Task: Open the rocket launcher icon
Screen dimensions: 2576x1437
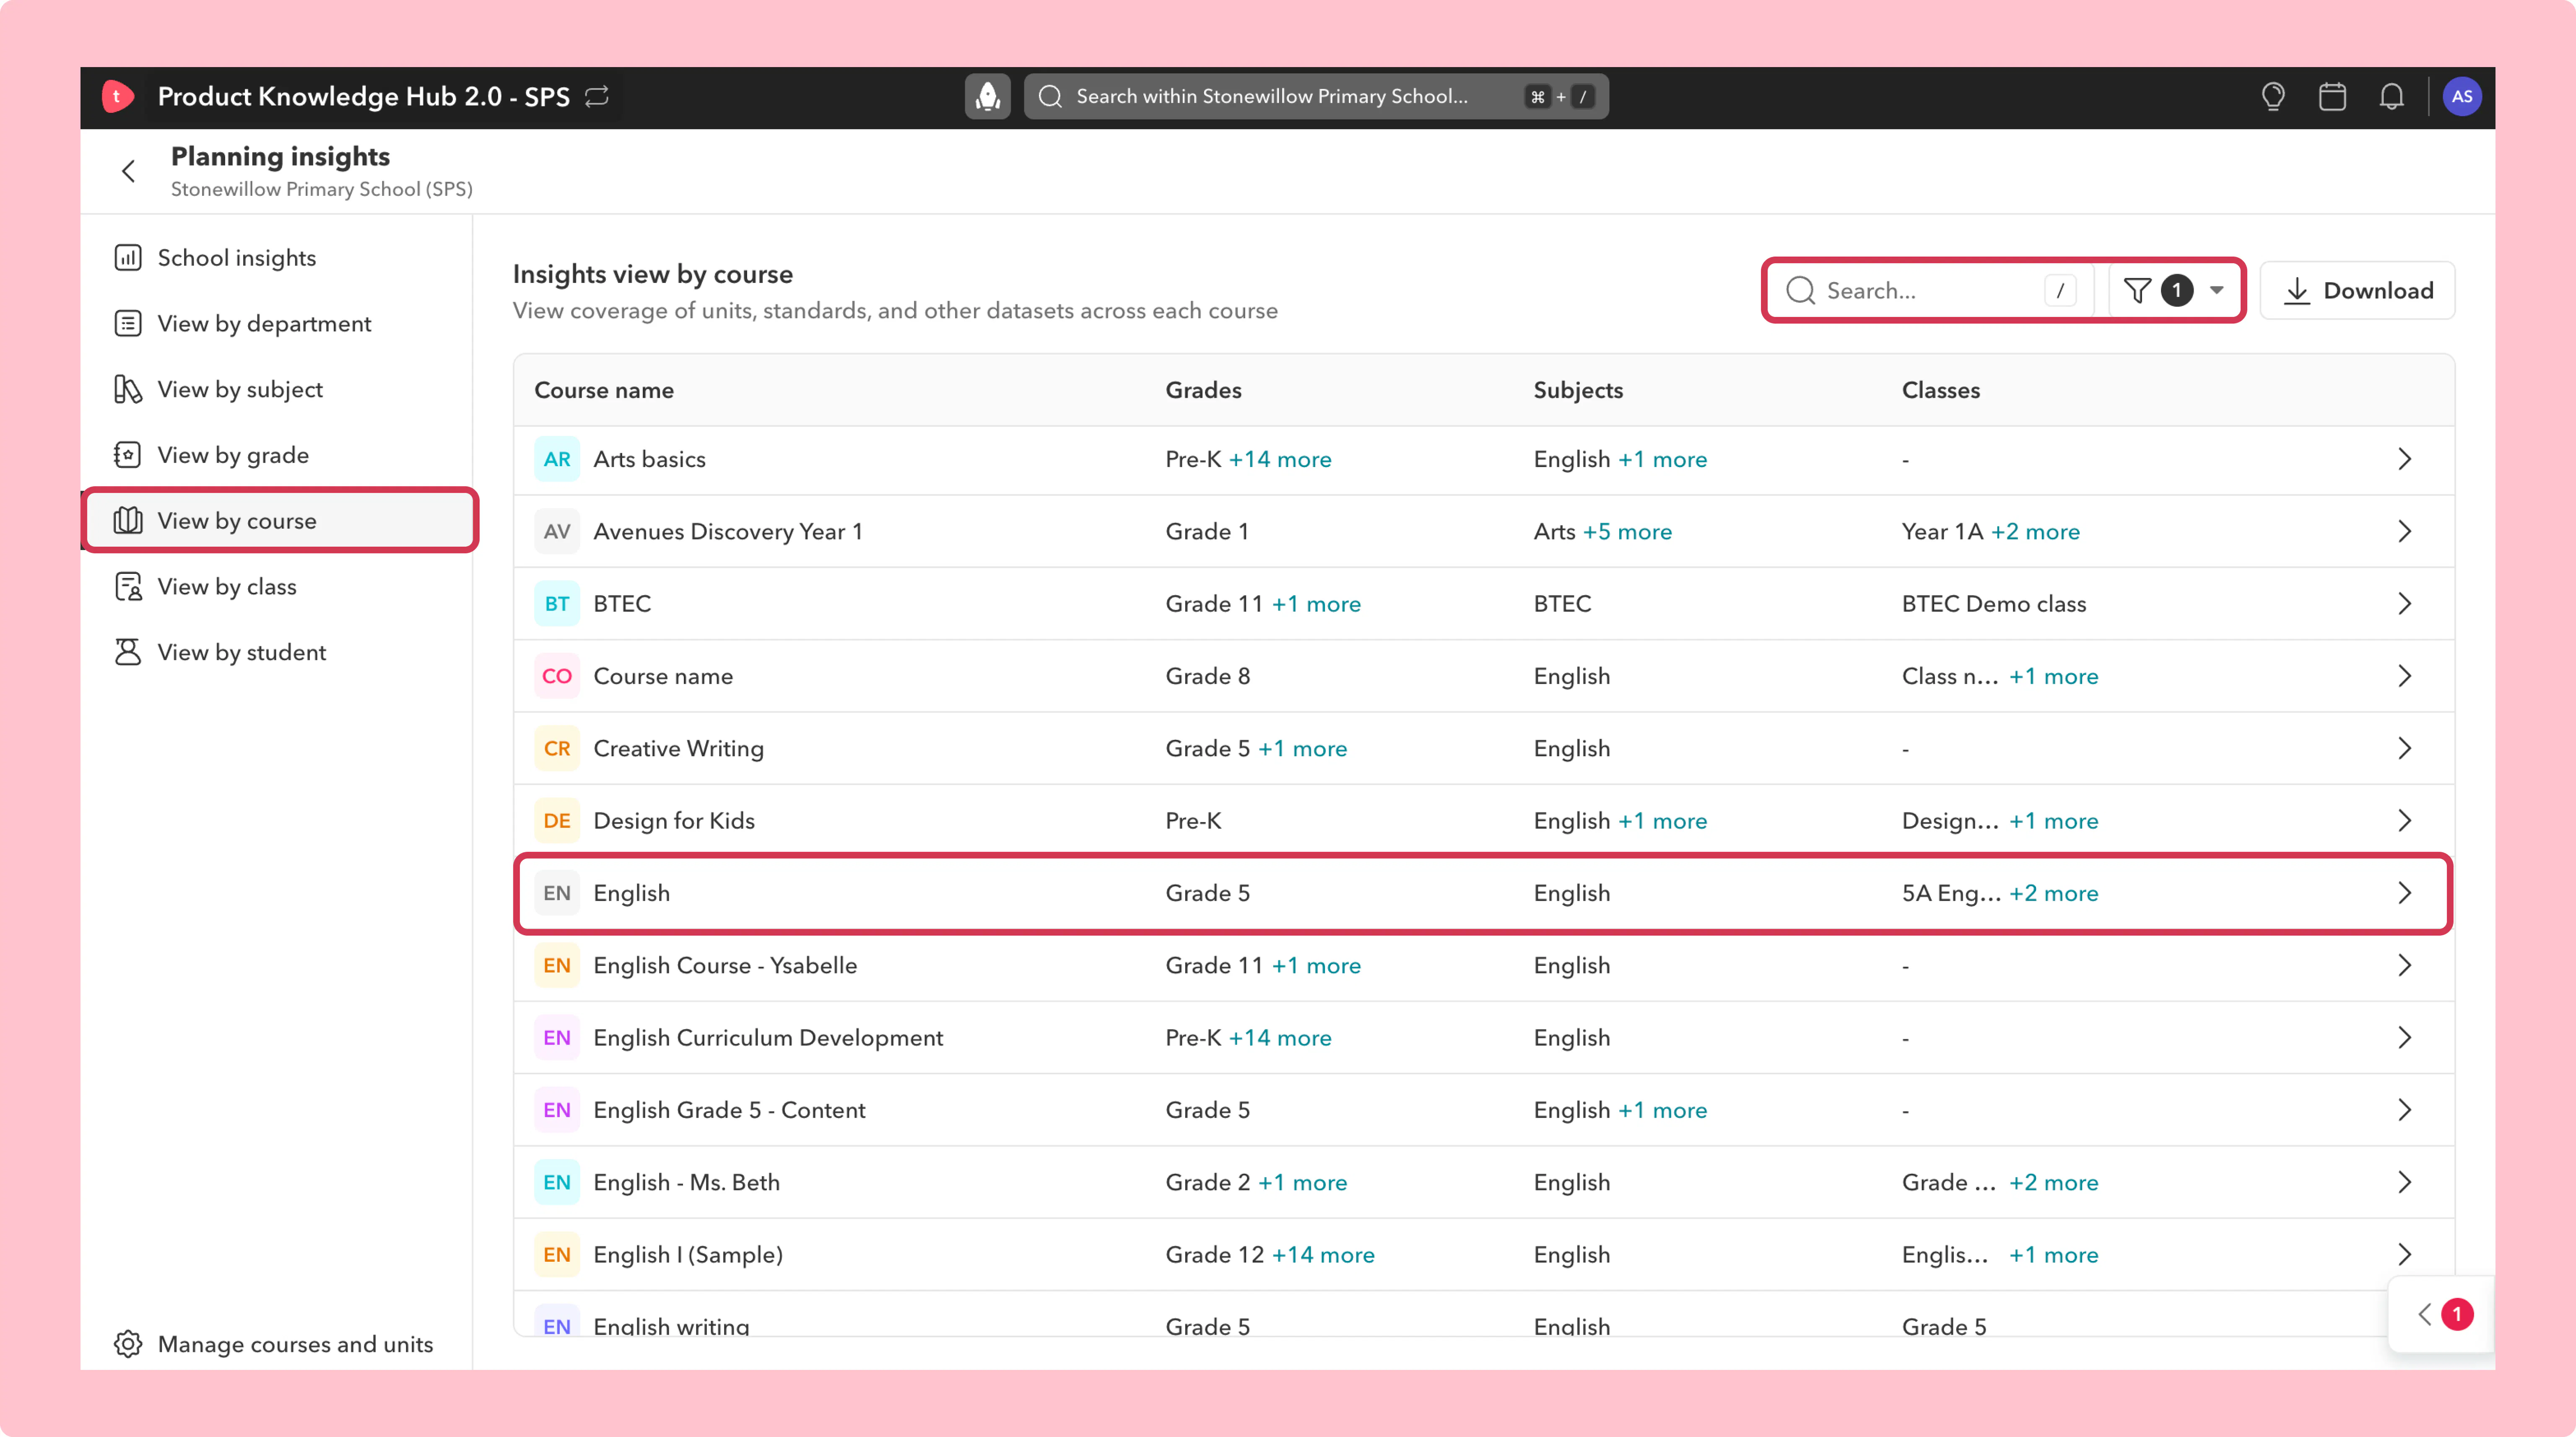Action: pyautogui.click(x=988, y=96)
